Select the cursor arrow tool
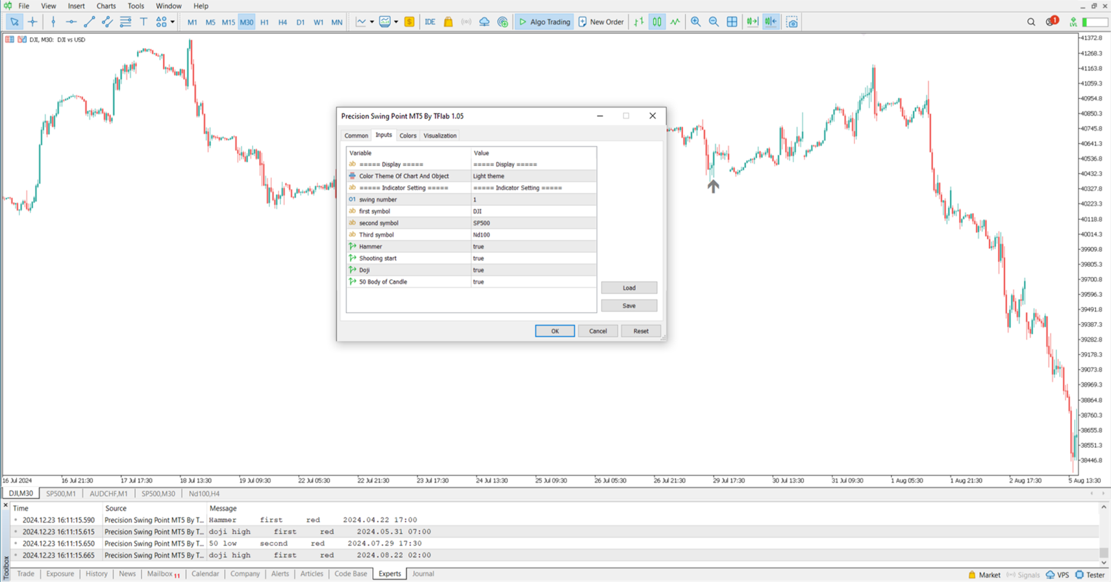This screenshot has height=582, width=1111. pyautogui.click(x=14, y=22)
